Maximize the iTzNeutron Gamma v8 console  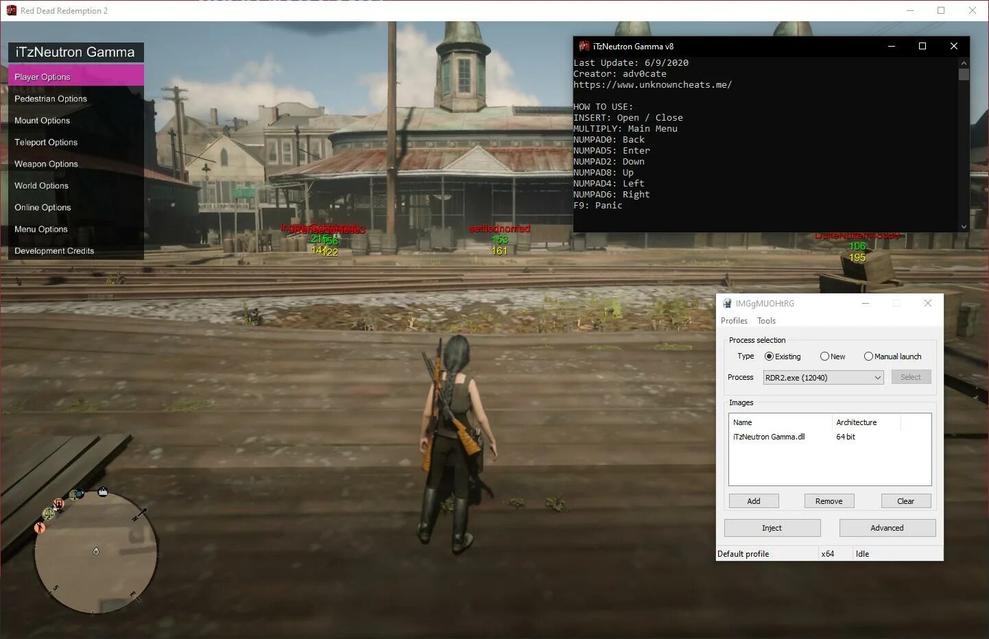click(x=922, y=46)
